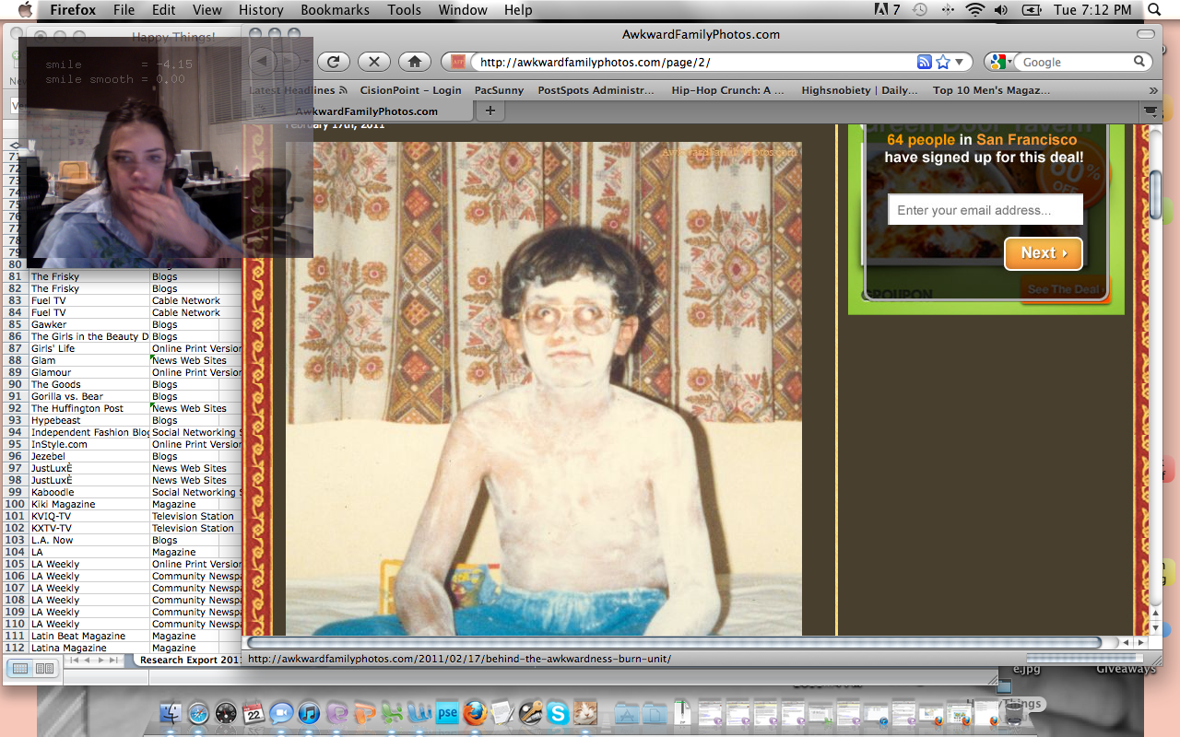Switch Excel to normal view
The width and height of the screenshot is (1180, 737).
(20, 668)
